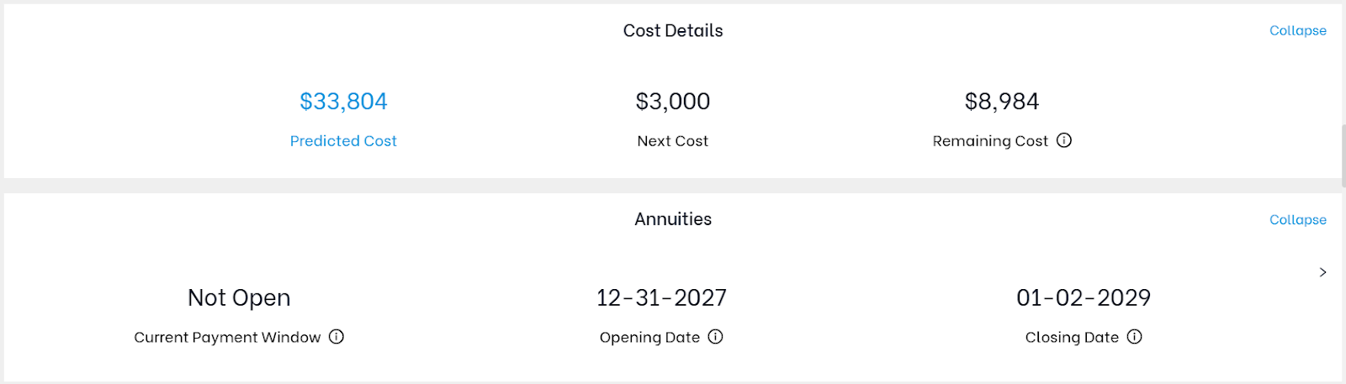1346x384 pixels.
Task: Select the 01-02-2029 closing date value
Action: (x=1084, y=297)
